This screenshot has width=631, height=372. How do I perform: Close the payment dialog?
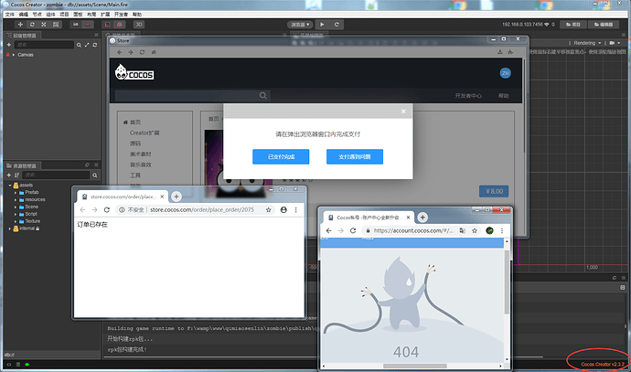(403, 112)
